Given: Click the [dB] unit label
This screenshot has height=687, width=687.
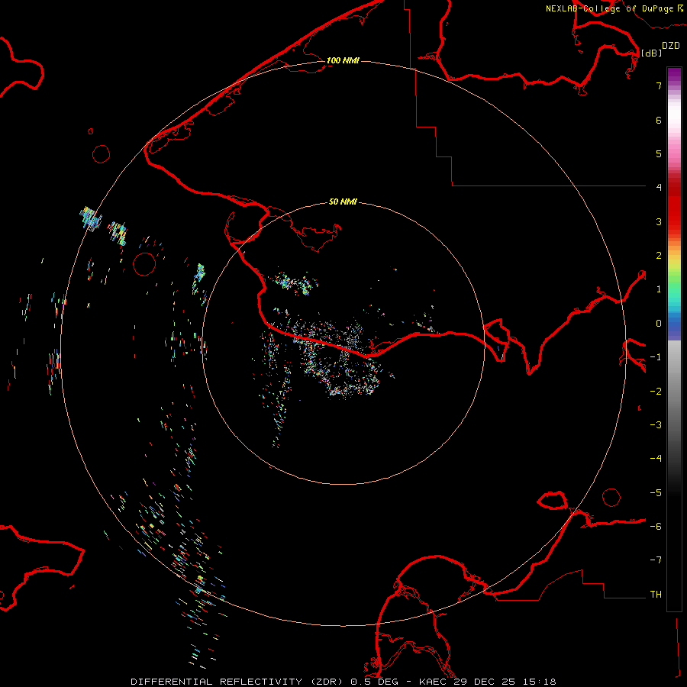Looking at the screenshot, I should tap(652, 53).
